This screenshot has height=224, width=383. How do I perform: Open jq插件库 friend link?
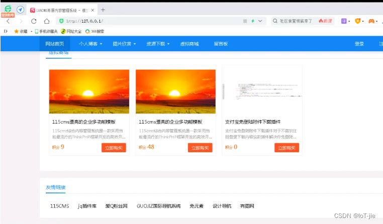pyautogui.click(x=87, y=206)
